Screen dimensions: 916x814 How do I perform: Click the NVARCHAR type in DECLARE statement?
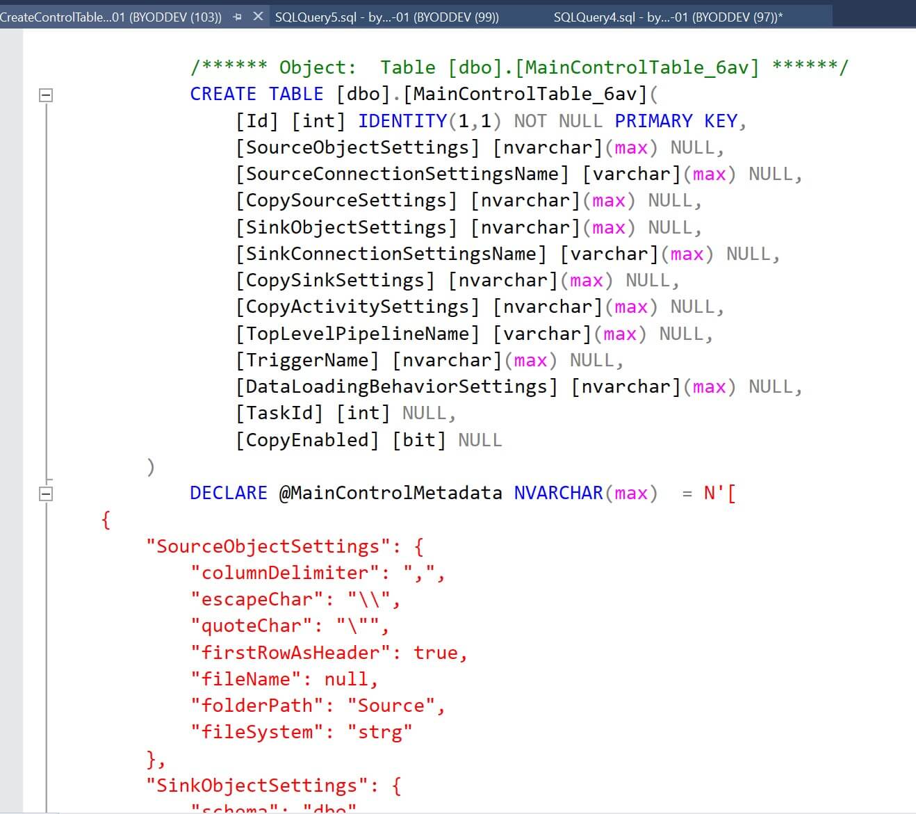click(x=559, y=493)
